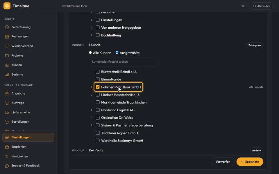Screen dimensions: 279x174
Task: Collapse Kunden section with Zuklappen
Action: [255, 45]
